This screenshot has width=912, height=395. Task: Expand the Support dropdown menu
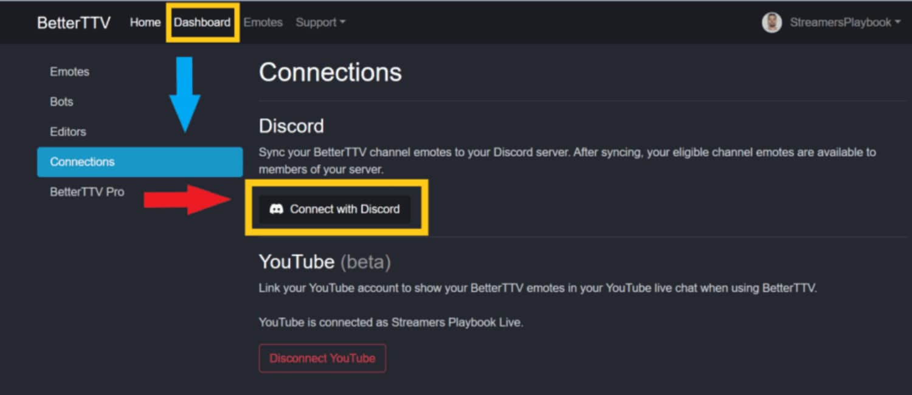click(x=320, y=22)
